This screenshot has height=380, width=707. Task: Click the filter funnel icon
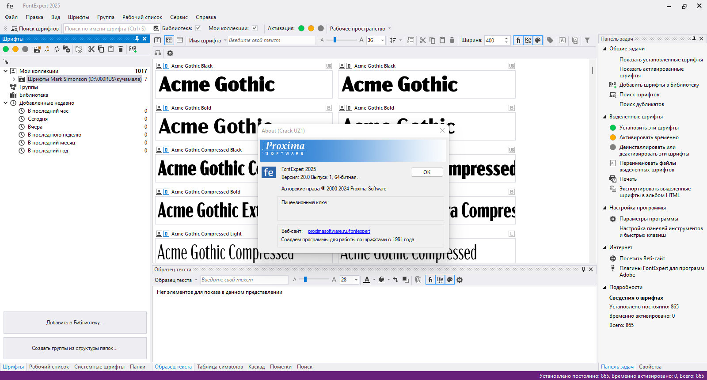coord(587,40)
